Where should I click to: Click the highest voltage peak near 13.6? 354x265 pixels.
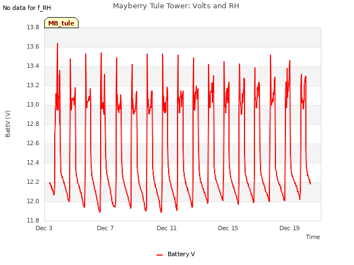pos(58,44)
